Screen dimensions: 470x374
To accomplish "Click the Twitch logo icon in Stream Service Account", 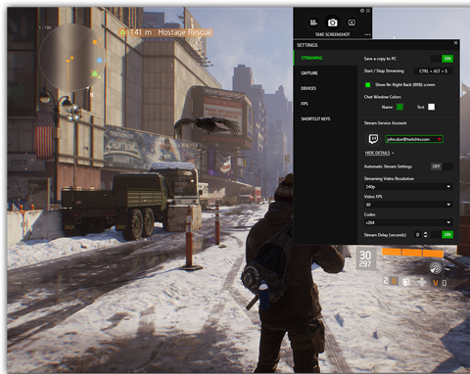I will pyautogui.click(x=373, y=139).
